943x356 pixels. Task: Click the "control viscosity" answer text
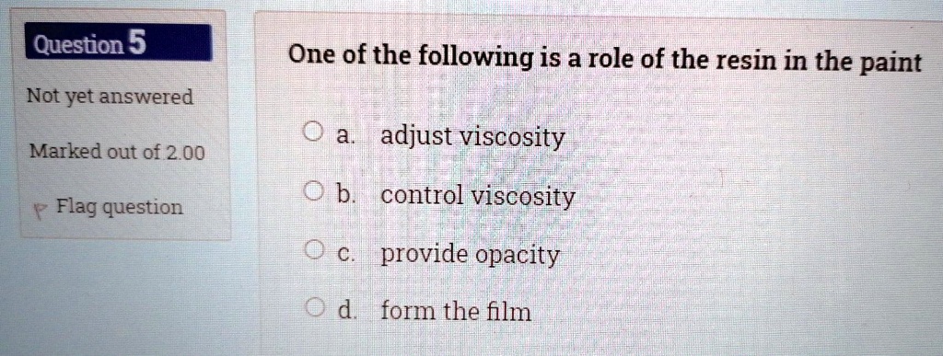tap(478, 196)
